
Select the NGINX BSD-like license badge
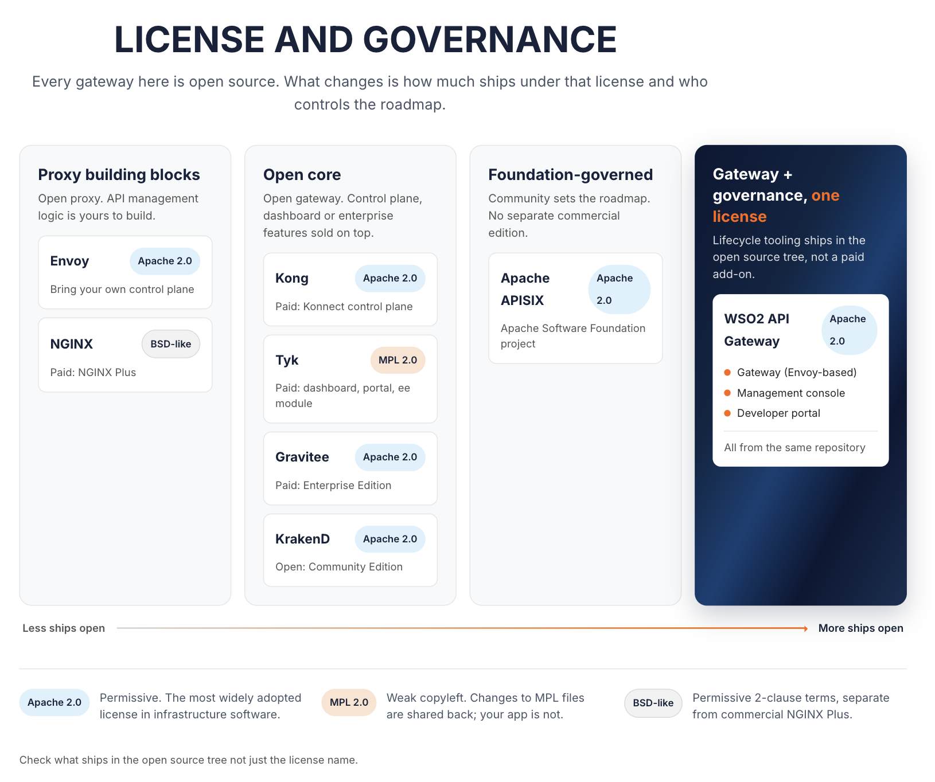point(171,344)
